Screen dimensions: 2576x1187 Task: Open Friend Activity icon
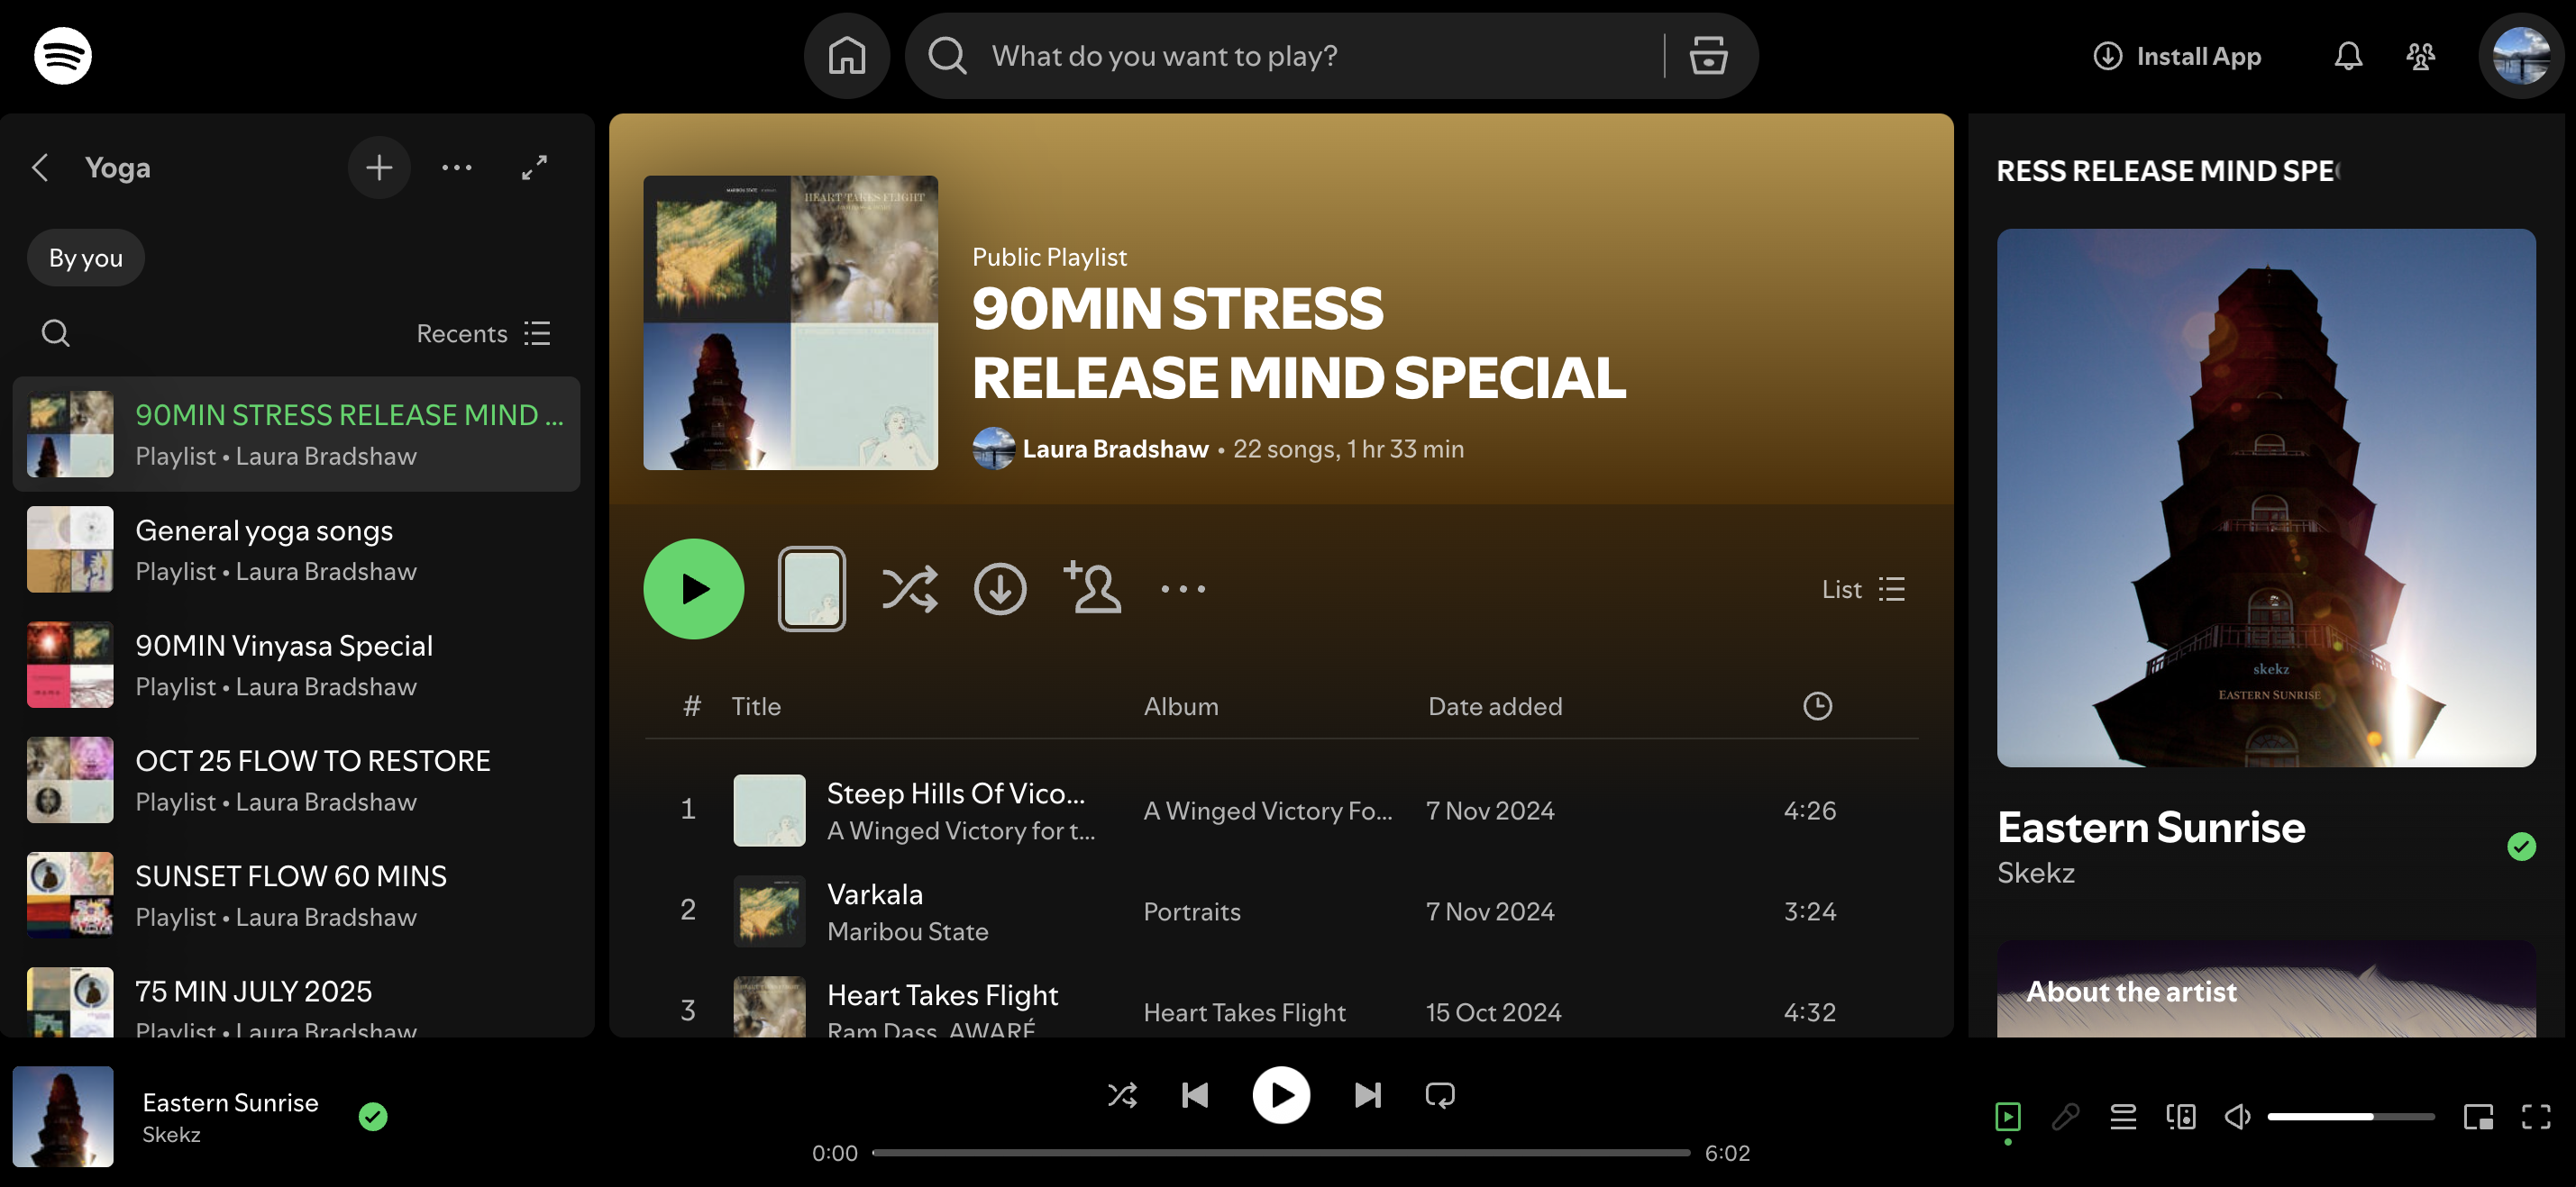[2420, 56]
